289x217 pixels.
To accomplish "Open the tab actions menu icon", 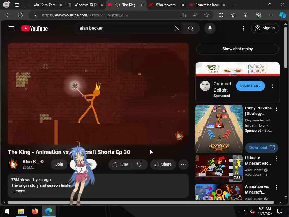I will coord(17,5).
